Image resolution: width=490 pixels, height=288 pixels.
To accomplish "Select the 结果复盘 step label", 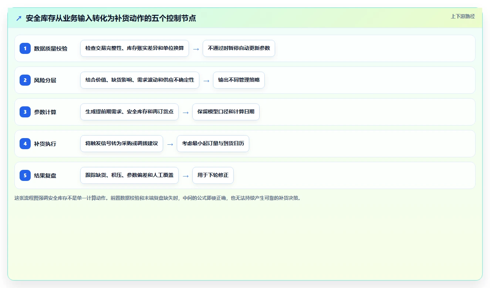I will pos(45,175).
